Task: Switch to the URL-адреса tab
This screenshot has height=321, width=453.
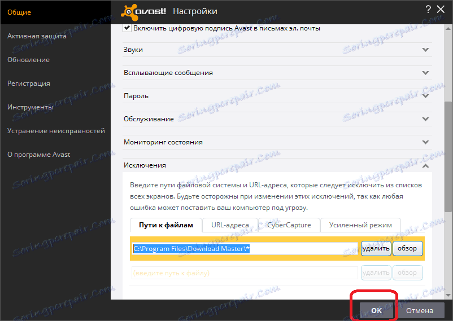Action: coord(230,225)
